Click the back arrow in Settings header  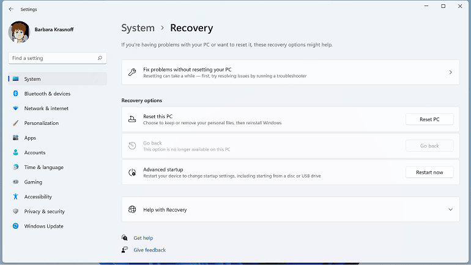[x=11, y=9]
